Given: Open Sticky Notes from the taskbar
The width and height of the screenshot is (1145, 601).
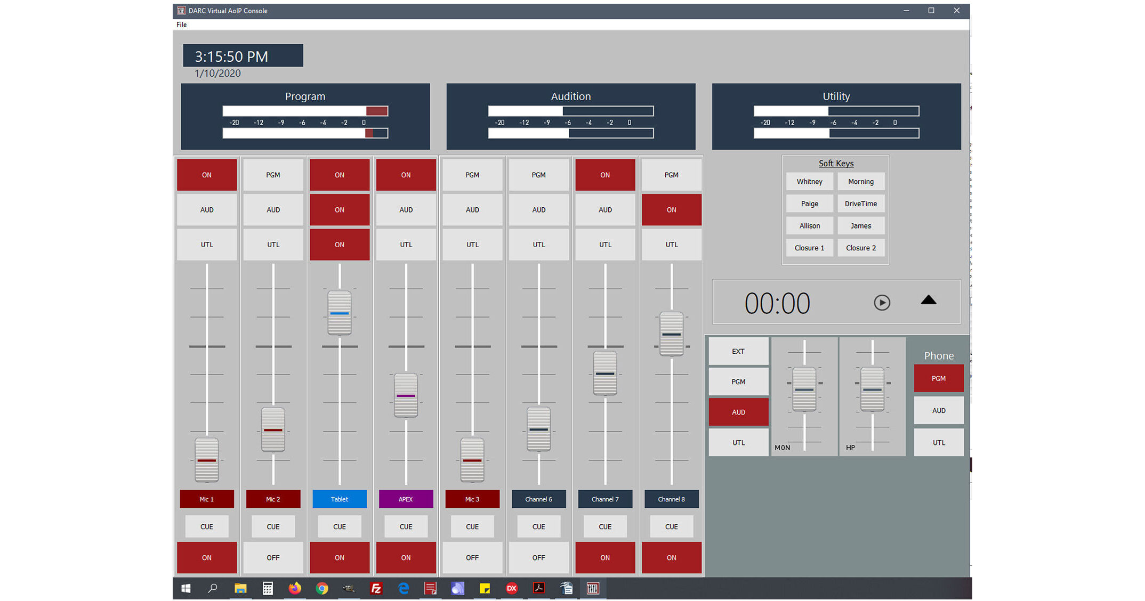Looking at the screenshot, I should 485,588.
